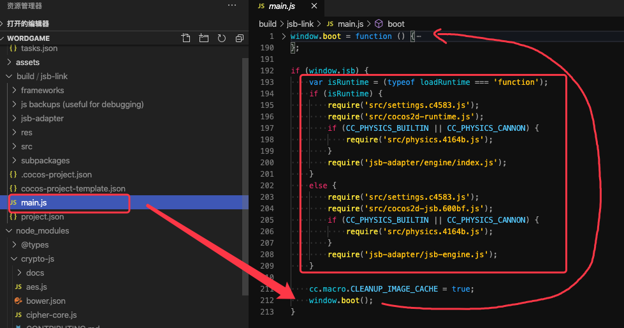The height and width of the screenshot is (328, 624).
Task: Click the main.js breadcrumb segment
Action: pos(350,24)
